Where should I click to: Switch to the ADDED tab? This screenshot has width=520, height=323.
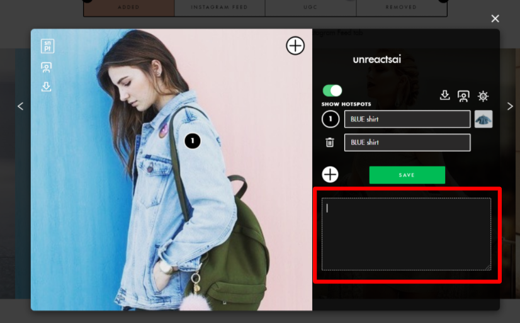point(128,8)
